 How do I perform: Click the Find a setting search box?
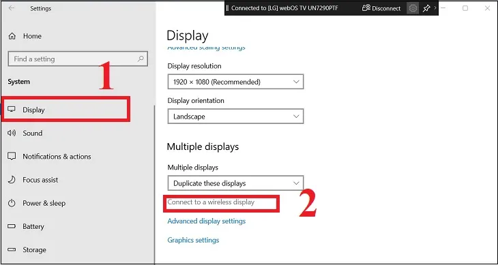78,59
